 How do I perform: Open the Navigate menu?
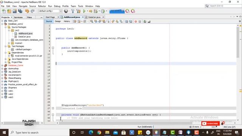tap(23, 6)
